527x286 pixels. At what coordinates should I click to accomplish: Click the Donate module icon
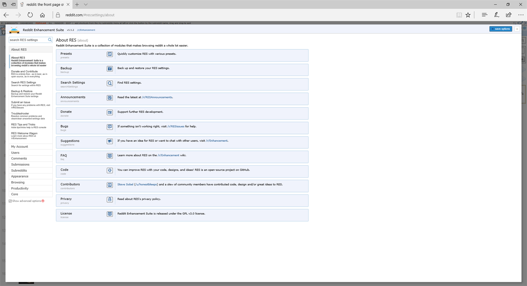pos(110,112)
